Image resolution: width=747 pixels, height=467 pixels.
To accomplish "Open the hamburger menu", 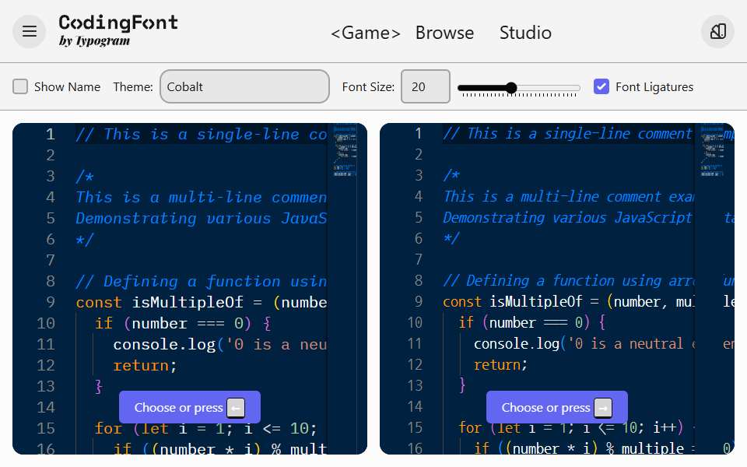I will click(29, 31).
